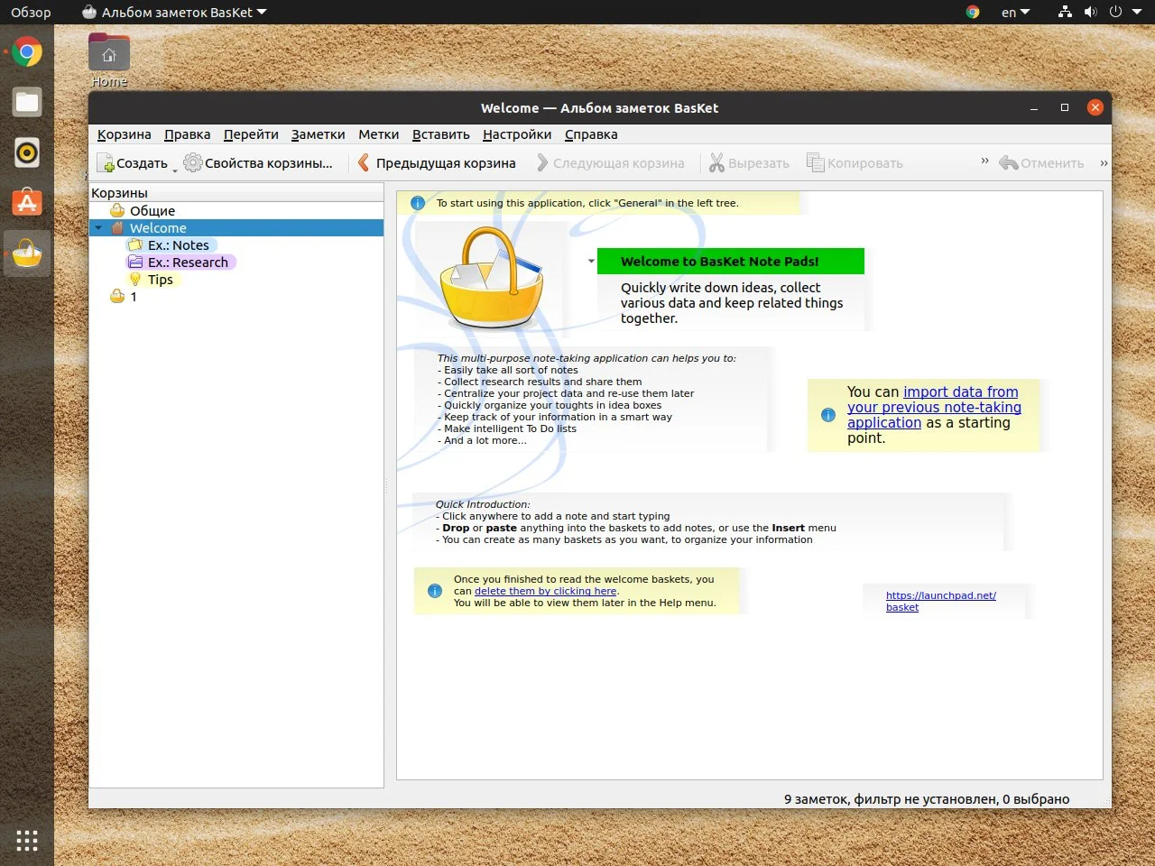Image resolution: width=1155 pixels, height=866 pixels.
Task: Open the en keyboard layout dropdown
Action: click(1015, 13)
